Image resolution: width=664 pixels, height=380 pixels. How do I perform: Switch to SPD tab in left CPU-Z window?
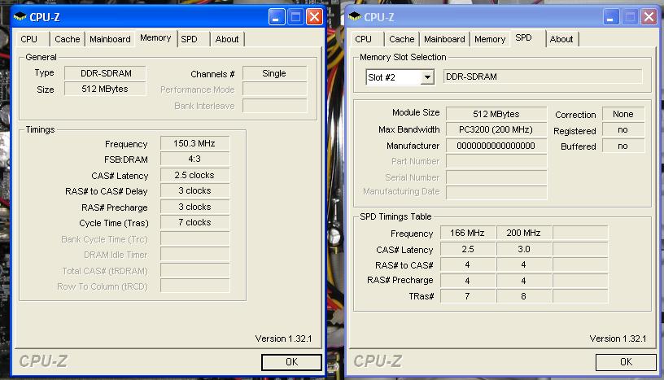point(189,39)
